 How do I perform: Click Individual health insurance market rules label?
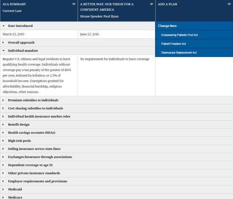point(39,117)
